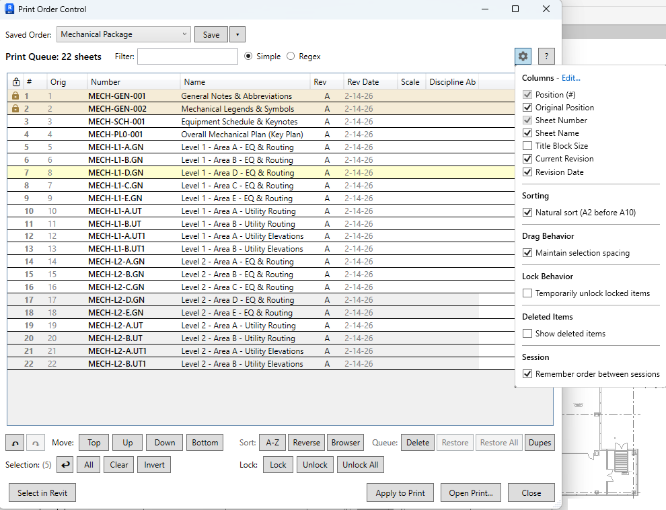This screenshot has width=666, height=510.
Task: Toggle Show deleted items checkbox
Action: coord(527,334)
